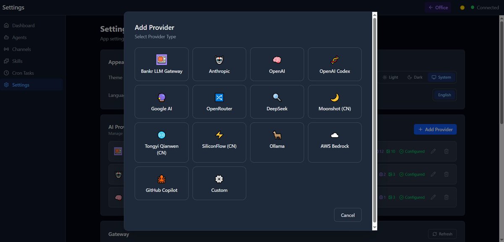Click the Connected status indicator

485,8
